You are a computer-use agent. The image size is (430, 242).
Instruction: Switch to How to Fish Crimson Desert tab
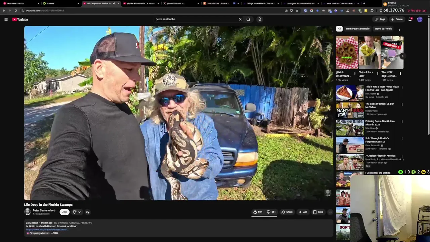(341, 3)
